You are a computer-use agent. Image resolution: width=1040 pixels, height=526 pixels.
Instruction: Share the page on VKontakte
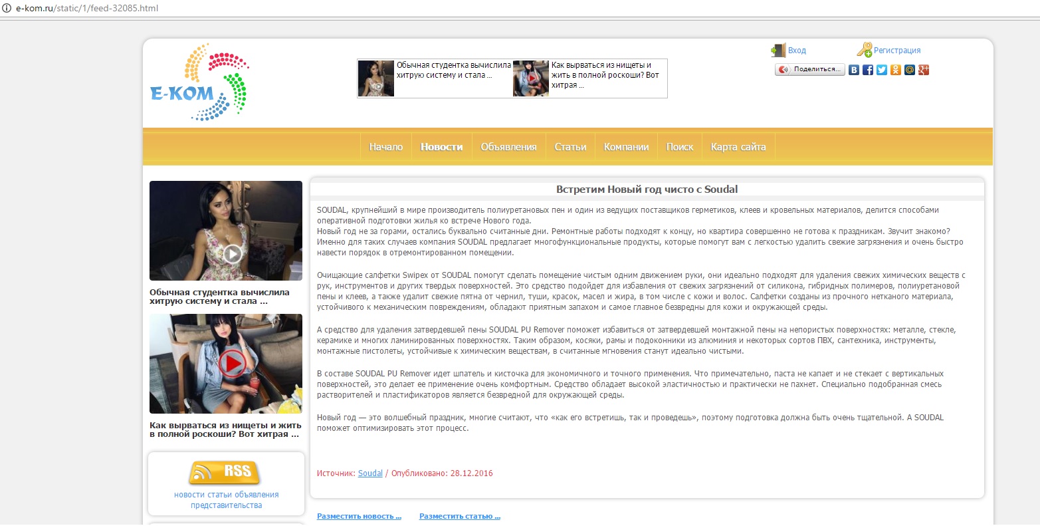[x=854, y=69]
